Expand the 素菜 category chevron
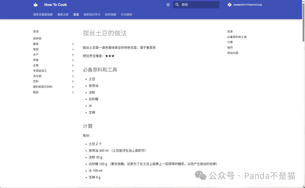Image resolution: width=305 pixels, height=188 pixels. coord(73,44)
